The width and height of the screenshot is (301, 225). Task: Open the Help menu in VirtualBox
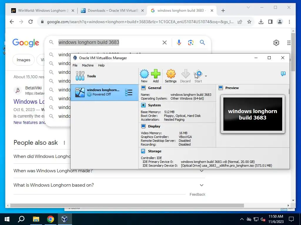(x=101, y=65)
